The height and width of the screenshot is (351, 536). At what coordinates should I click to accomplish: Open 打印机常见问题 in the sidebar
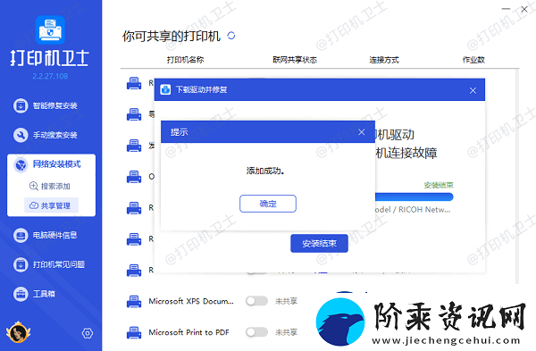pyautogui.click(x=49, y=264)
